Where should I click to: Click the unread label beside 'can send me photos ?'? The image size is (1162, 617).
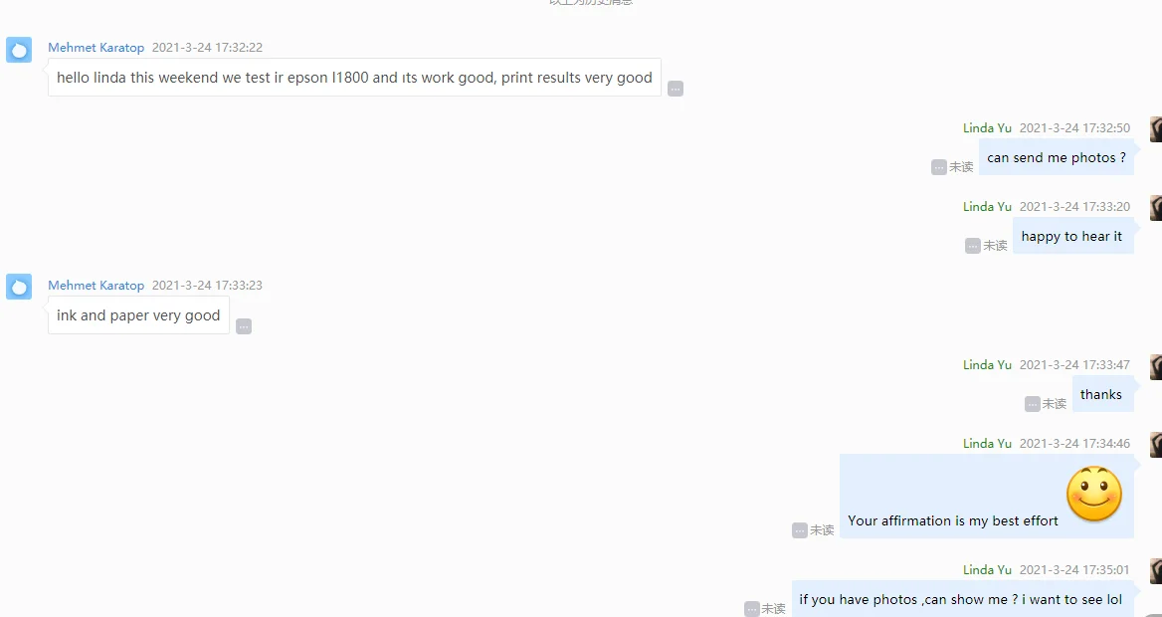[961, 167]
